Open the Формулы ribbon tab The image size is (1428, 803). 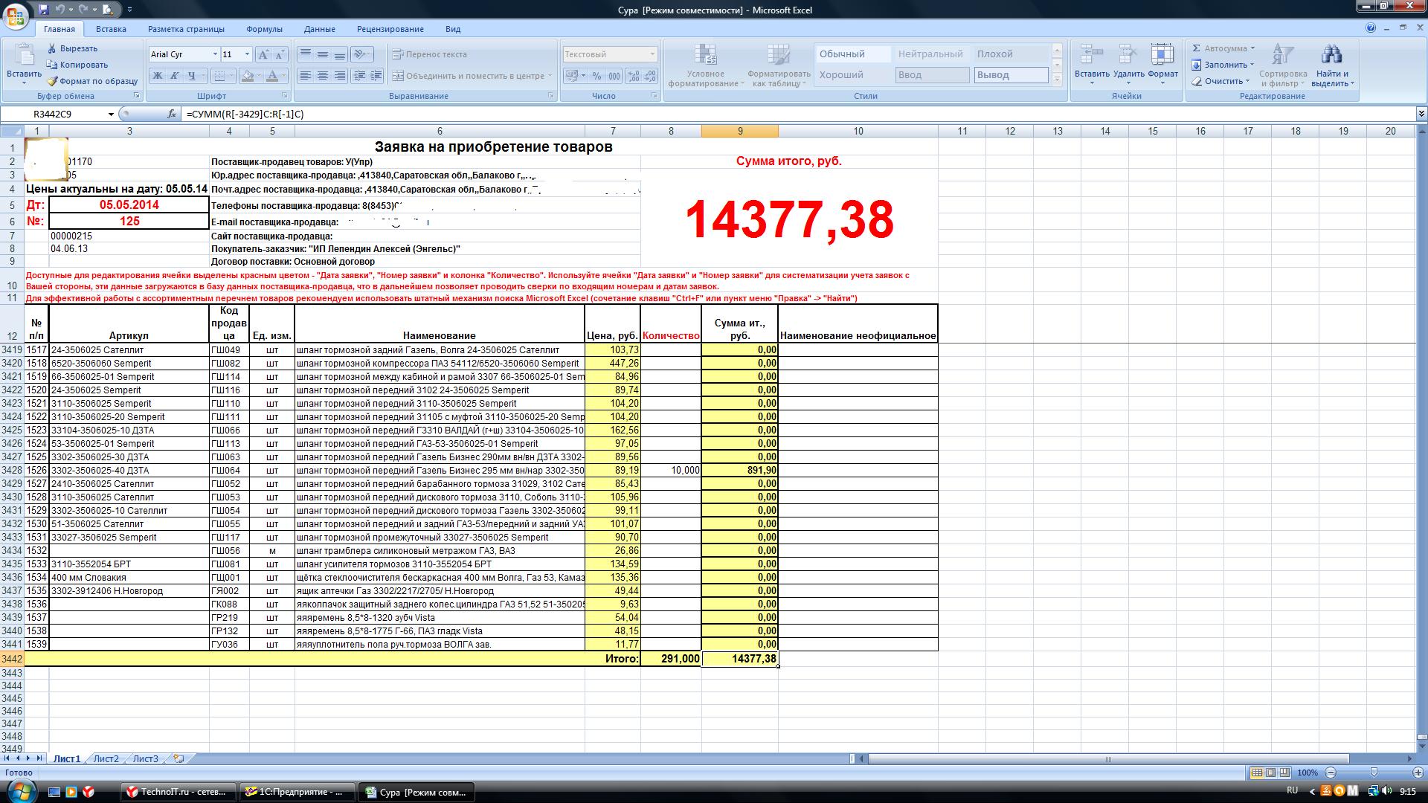tap(264, 29)
